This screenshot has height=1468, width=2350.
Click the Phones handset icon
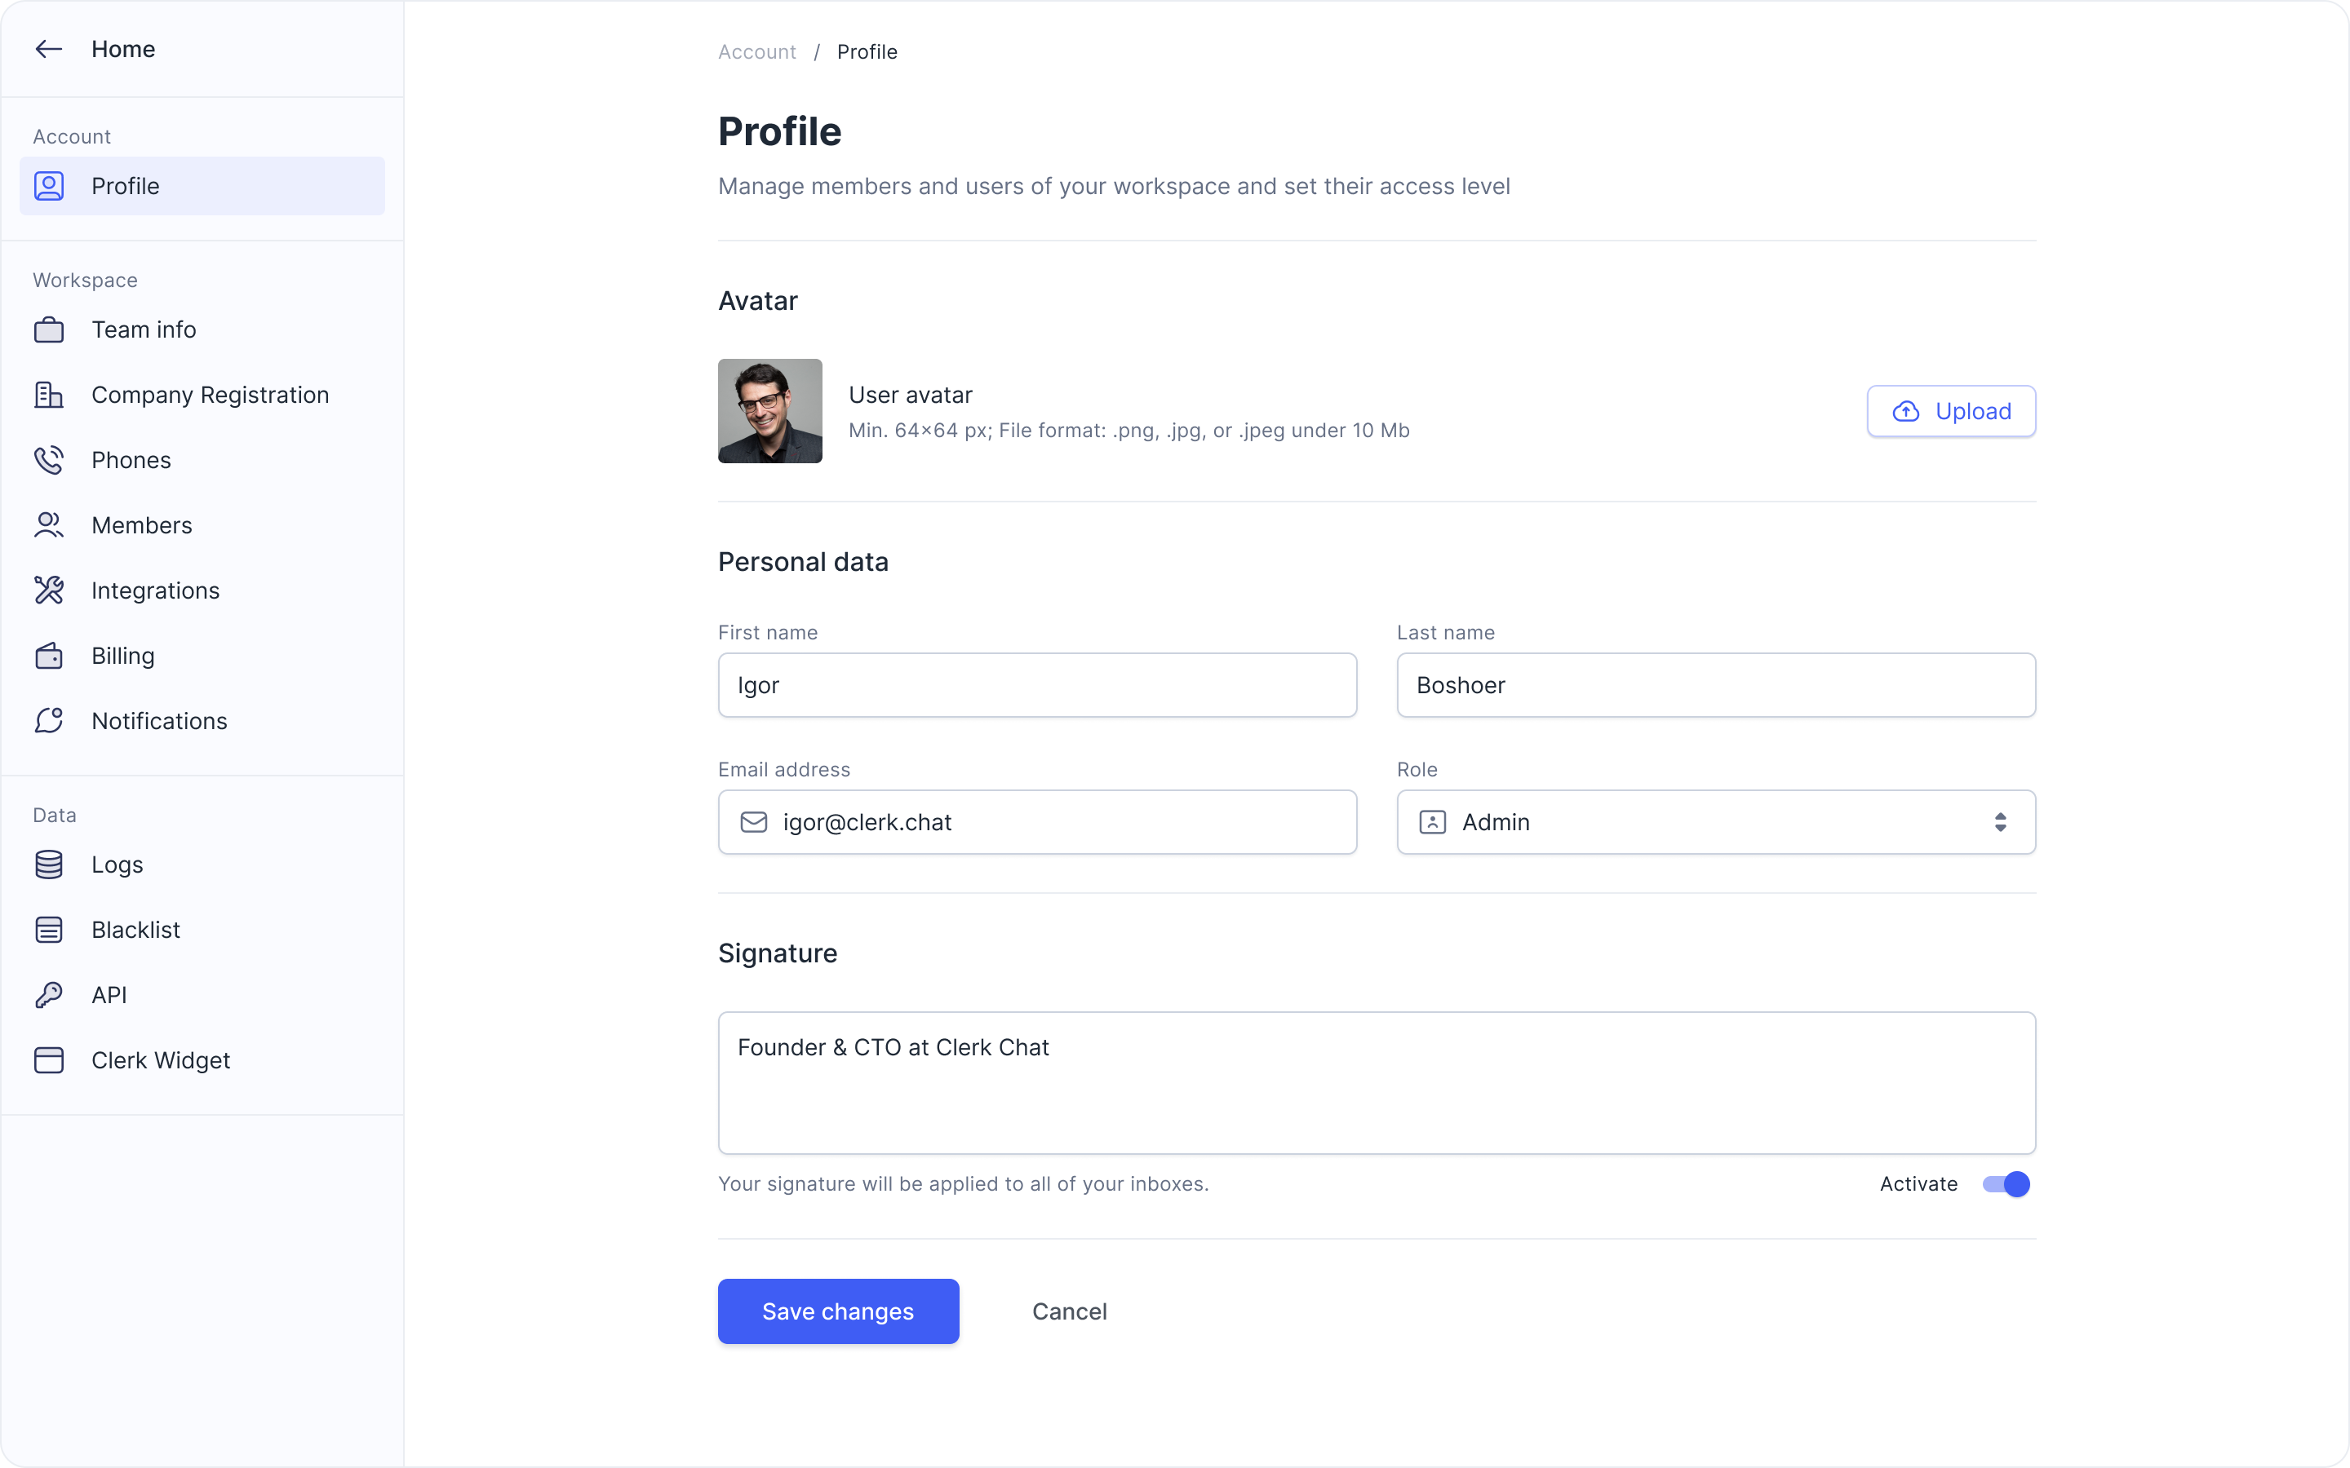(49, 460)
